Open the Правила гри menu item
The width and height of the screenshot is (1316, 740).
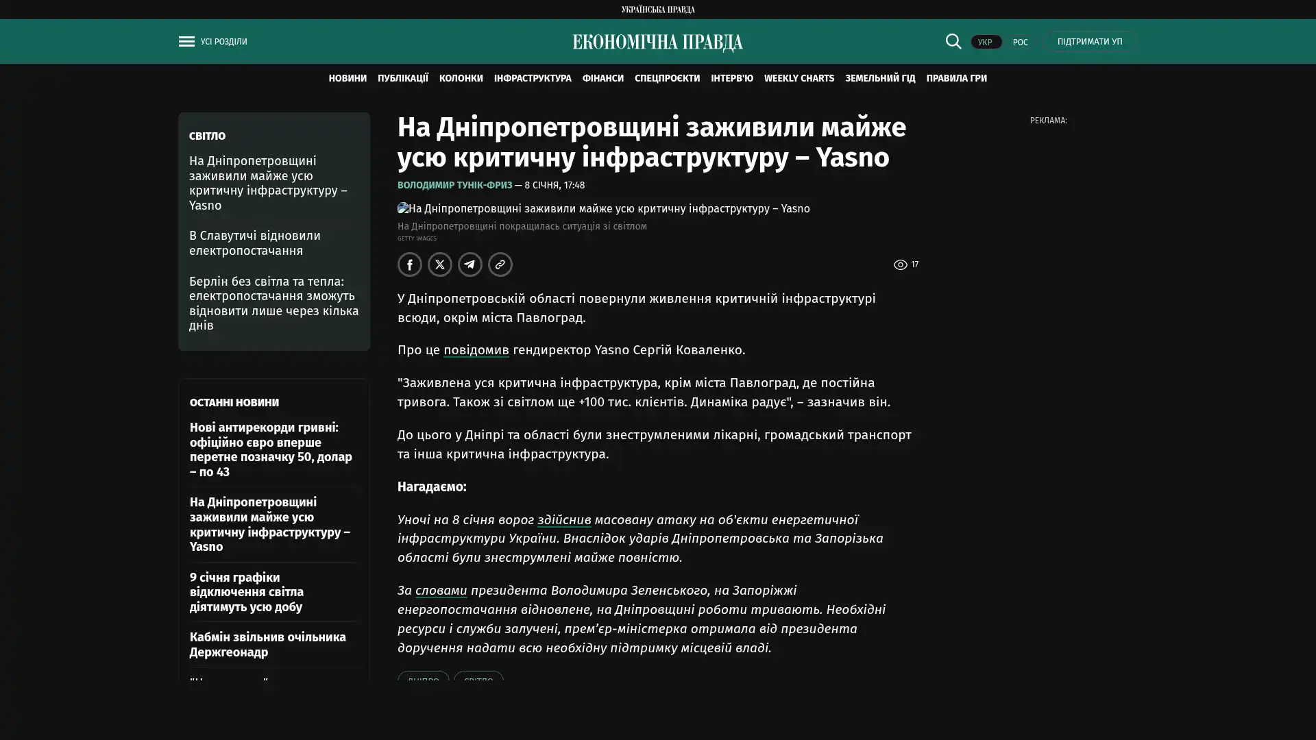[956, 79]
